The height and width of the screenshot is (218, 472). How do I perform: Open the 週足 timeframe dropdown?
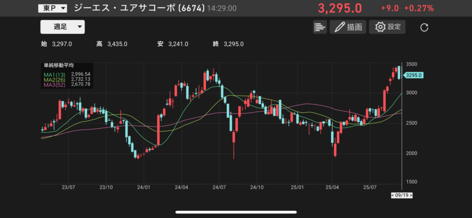63,27
